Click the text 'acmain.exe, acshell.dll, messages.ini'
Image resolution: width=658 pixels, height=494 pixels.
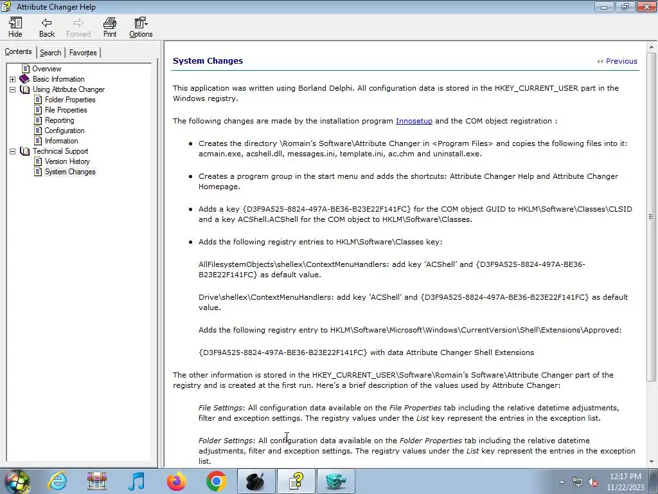(267, 154)
